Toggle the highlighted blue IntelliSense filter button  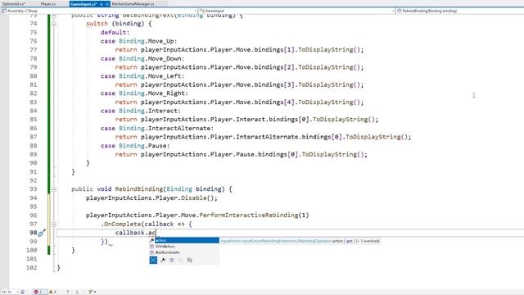pos(153,260)
